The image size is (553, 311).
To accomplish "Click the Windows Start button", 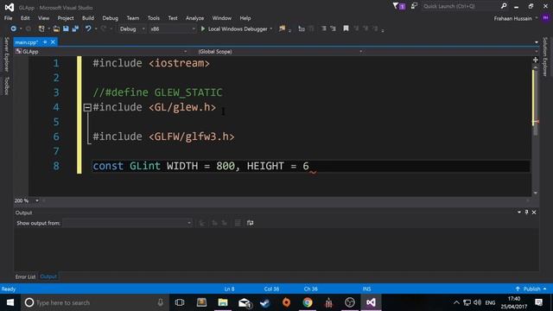I will 10,302.
